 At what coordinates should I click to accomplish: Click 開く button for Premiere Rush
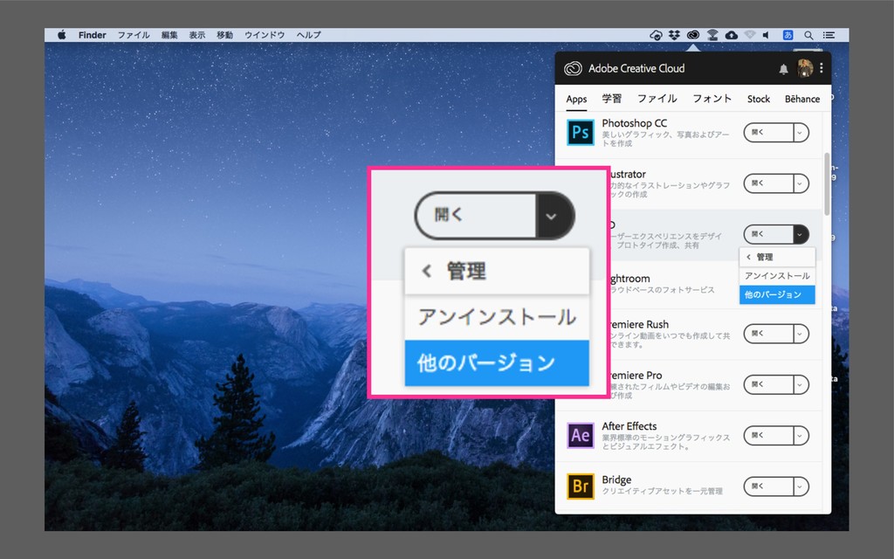tap(768, 334)
